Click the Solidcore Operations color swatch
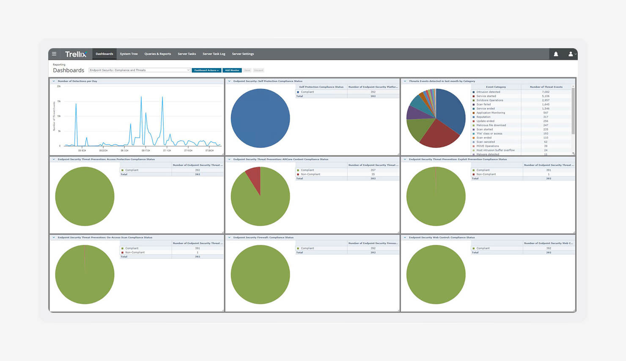 (474, 100)
